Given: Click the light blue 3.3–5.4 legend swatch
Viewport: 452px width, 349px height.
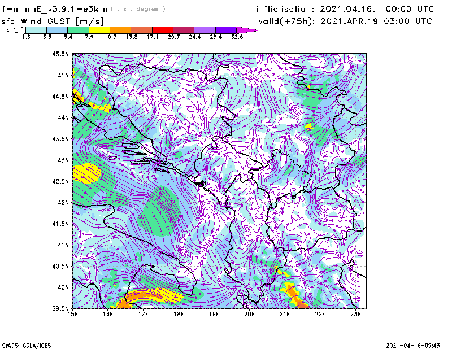Looking at the screenshot, I should pyautogui.click(x=57, y=30).
